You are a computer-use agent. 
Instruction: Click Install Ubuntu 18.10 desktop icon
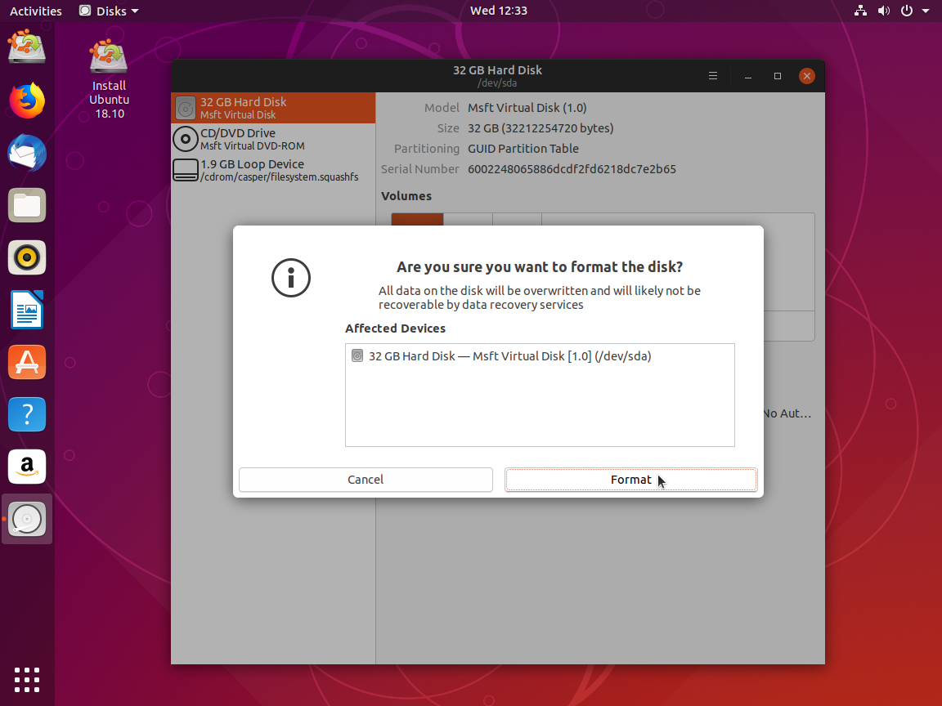click(109, 78)
